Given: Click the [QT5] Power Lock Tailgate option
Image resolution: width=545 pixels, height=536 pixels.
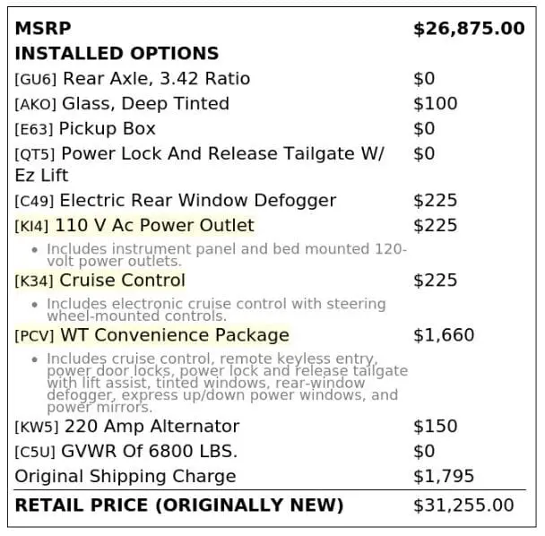Looking at the screenshot, I should 200,164.
